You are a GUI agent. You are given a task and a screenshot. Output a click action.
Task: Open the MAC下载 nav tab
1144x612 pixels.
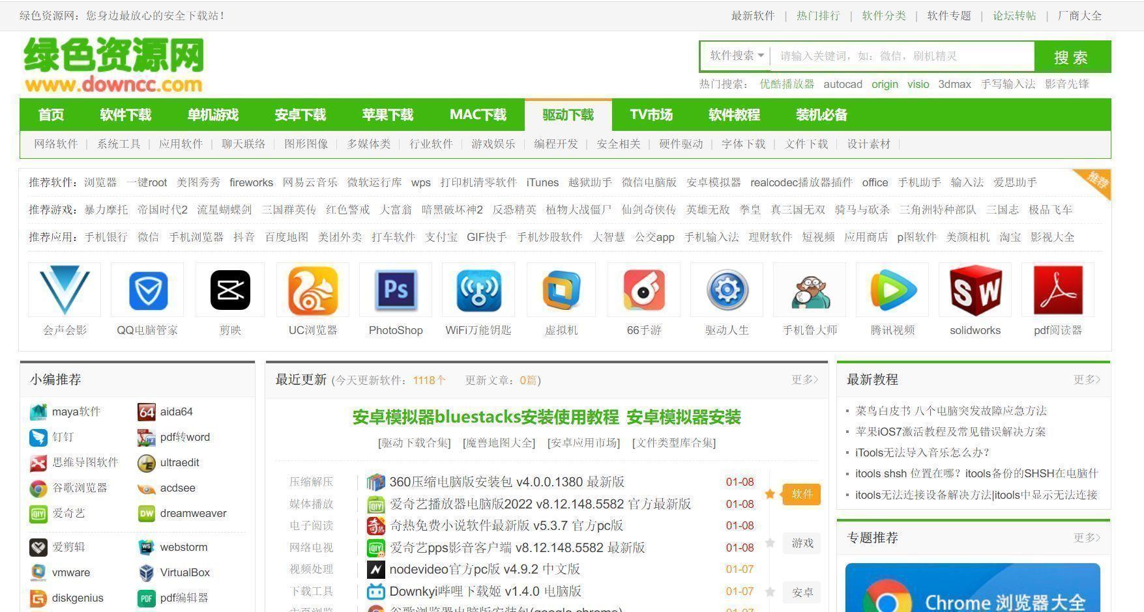(478, 115)
